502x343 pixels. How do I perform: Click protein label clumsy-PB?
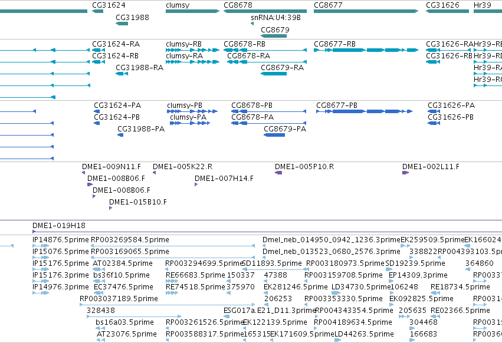click(x=185, y=105)
